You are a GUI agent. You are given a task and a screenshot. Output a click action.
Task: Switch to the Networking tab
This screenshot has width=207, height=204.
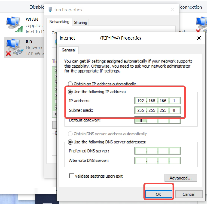click(x=59, y=22)
